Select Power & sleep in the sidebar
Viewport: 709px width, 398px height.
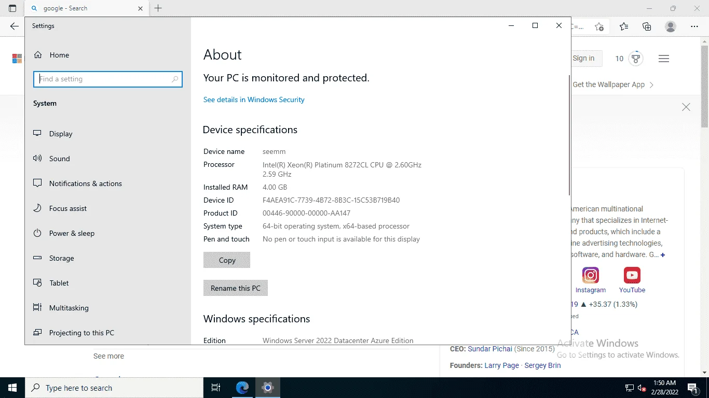64,233
